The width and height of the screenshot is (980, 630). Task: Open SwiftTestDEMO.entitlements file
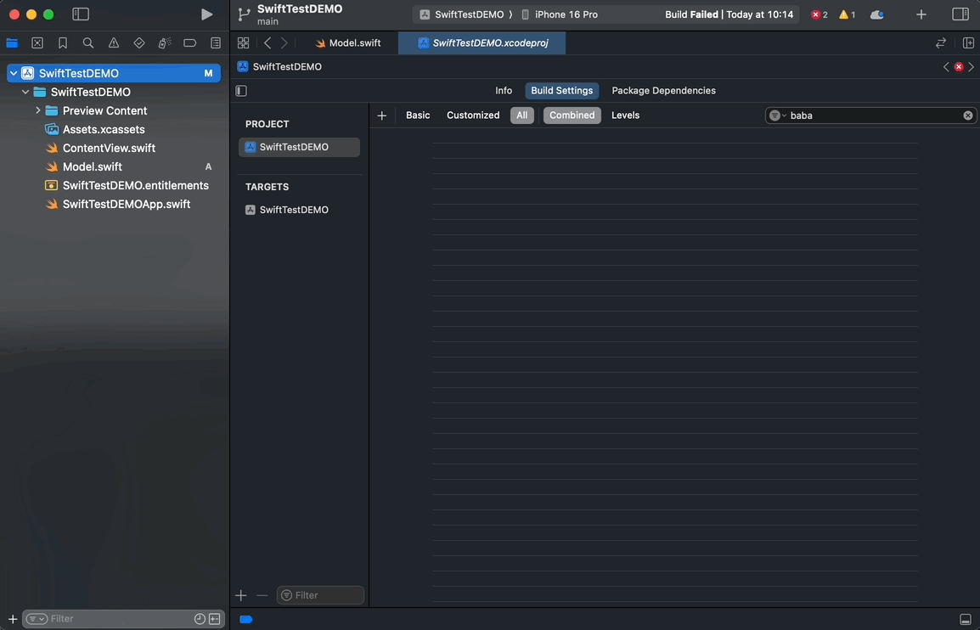[136, 186]
